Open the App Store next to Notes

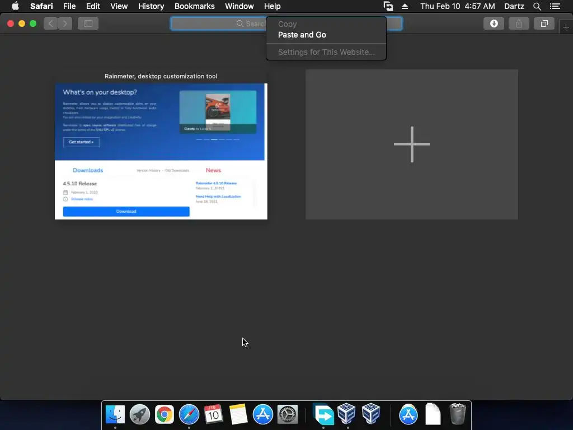click(263, 415)
